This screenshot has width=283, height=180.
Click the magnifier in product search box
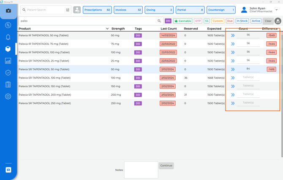(159, 21)
